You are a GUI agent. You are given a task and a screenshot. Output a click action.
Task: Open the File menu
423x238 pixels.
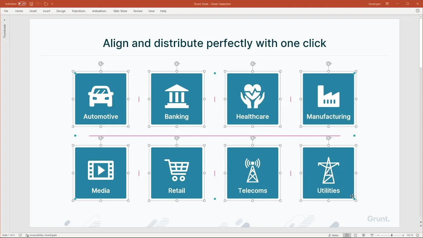click(x=6, y=11)
